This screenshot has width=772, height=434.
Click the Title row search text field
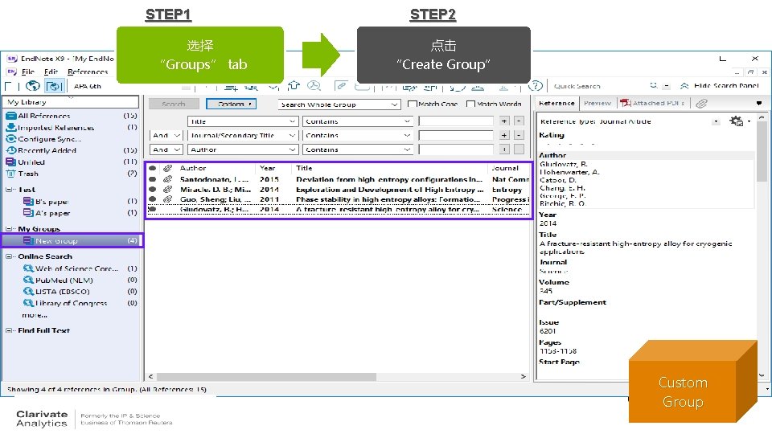pos(456,121)
